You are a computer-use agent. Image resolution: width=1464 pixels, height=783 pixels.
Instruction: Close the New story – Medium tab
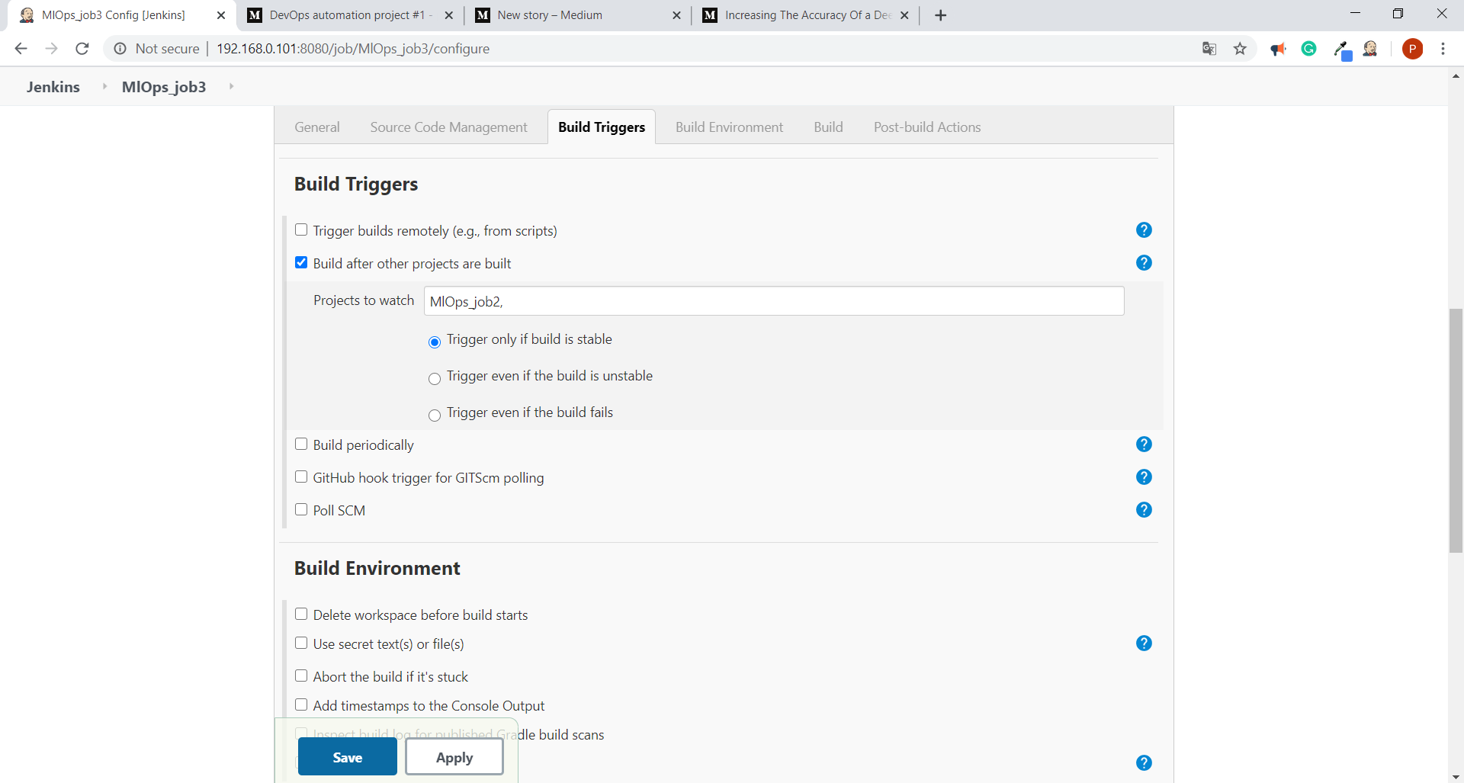click(676, 15)
